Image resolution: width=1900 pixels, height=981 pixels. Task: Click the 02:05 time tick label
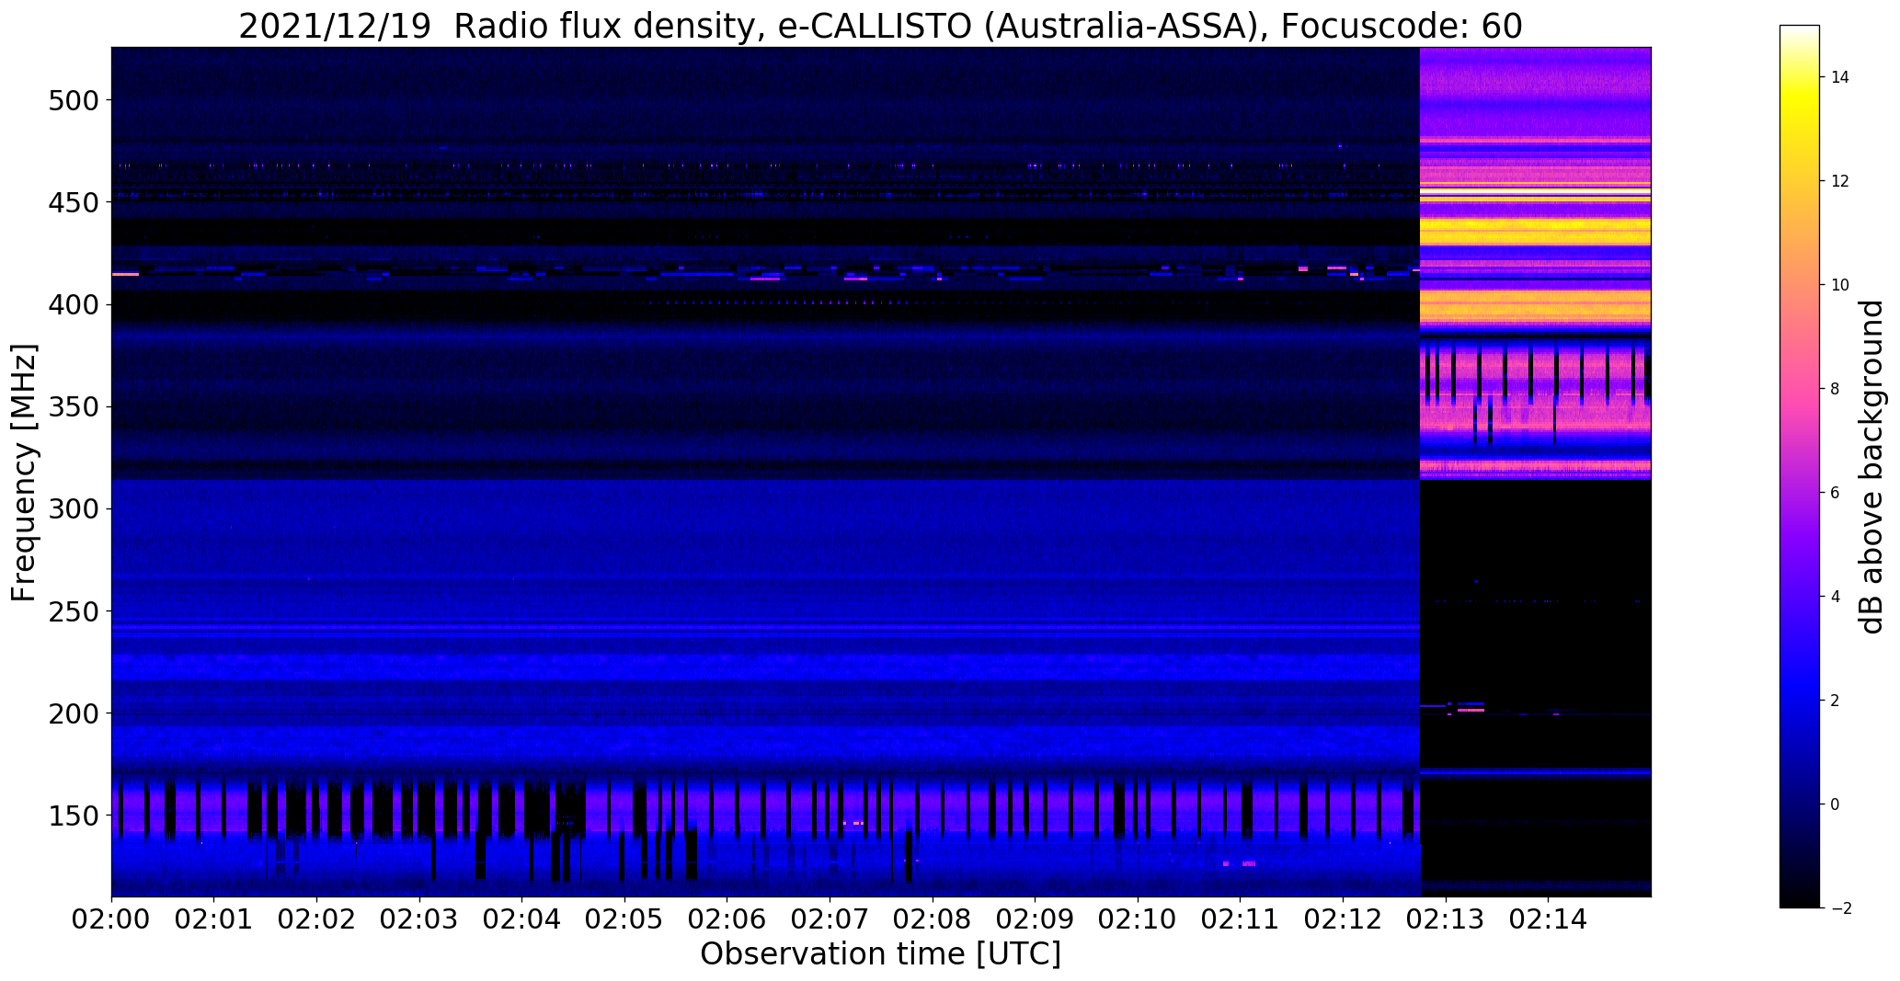click(625, 919)
